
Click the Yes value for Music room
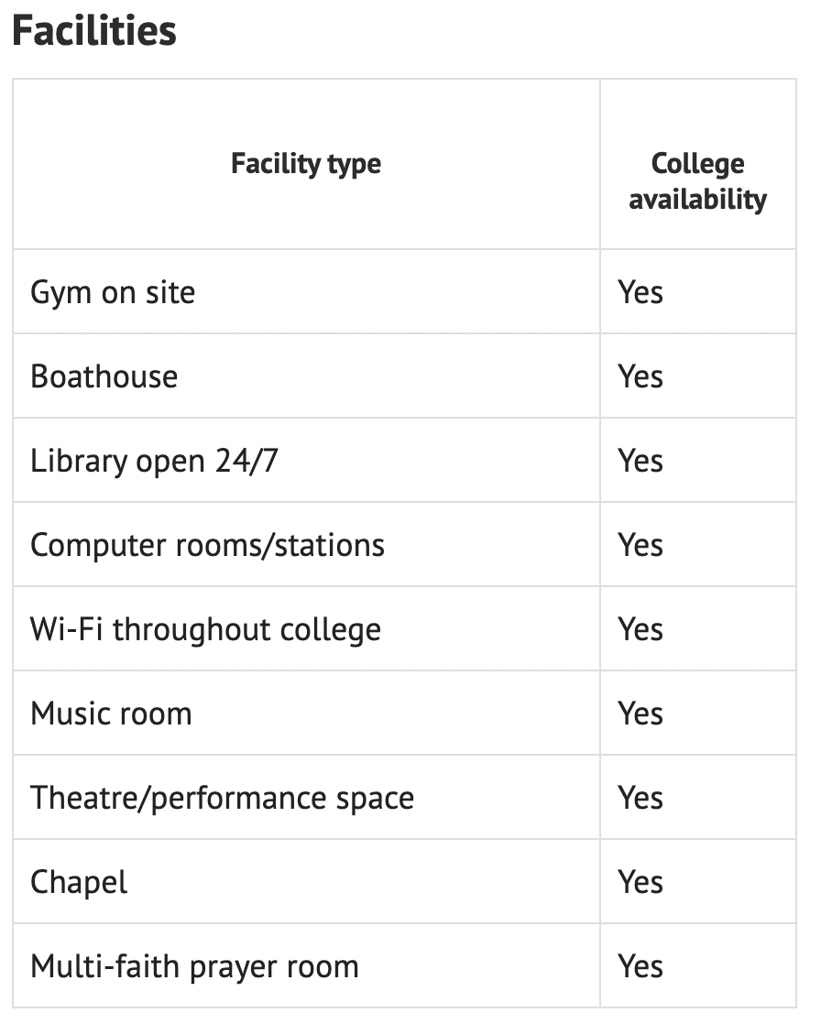pyautogui.click(x=640, y=714)
